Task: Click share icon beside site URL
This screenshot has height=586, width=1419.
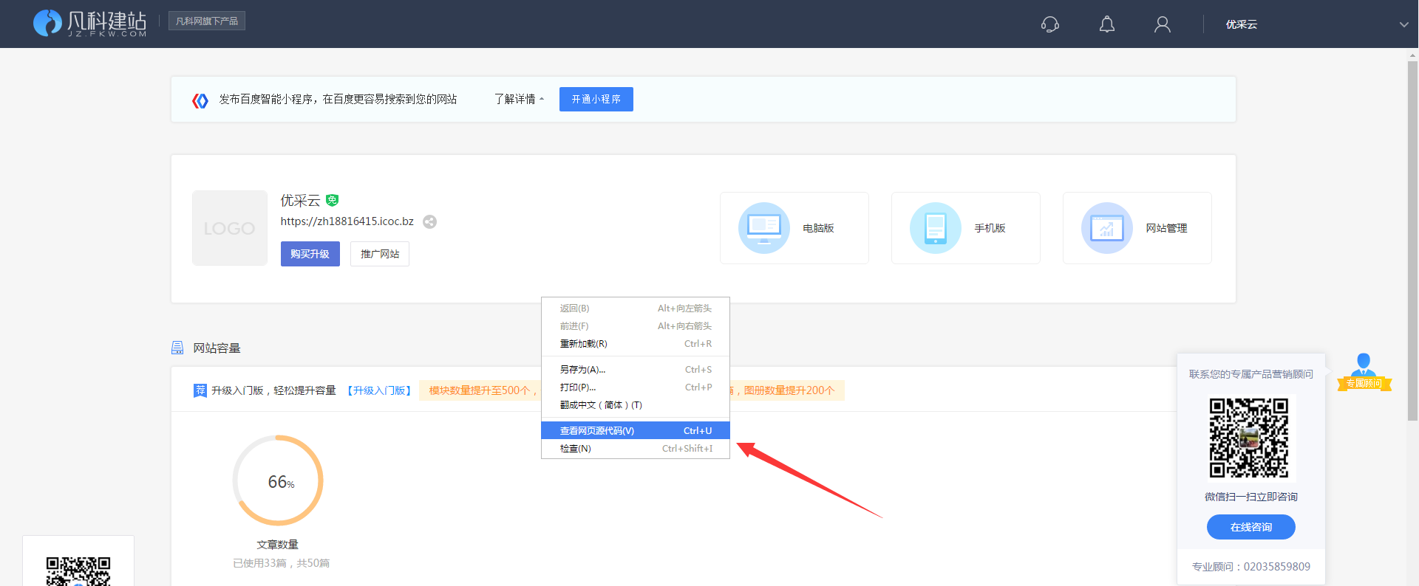Action: (x=429, y=221)
